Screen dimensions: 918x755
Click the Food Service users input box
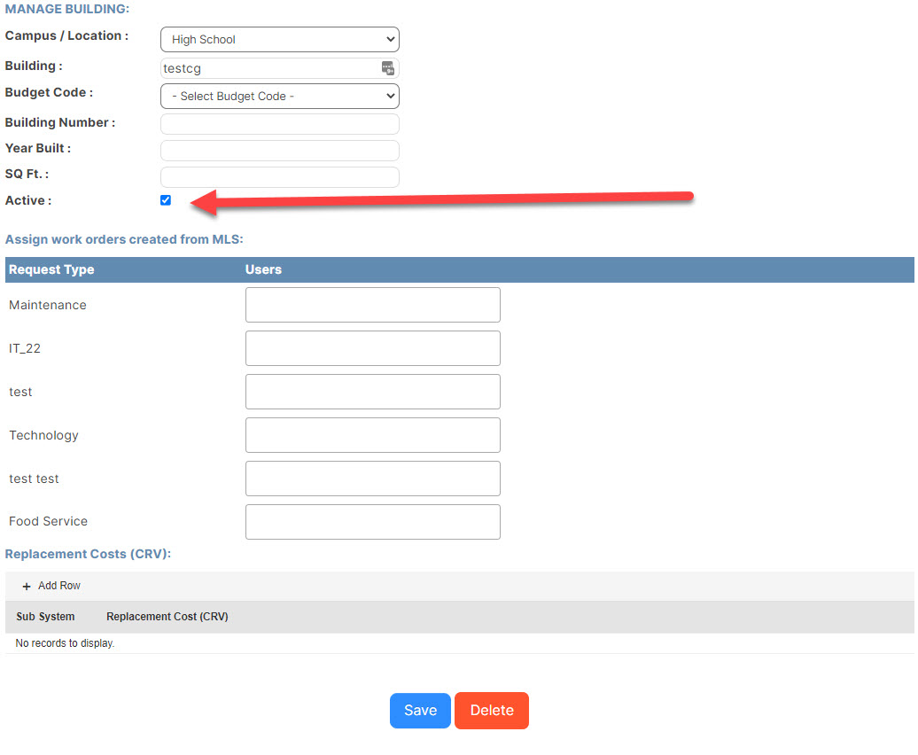pos(373,521)
